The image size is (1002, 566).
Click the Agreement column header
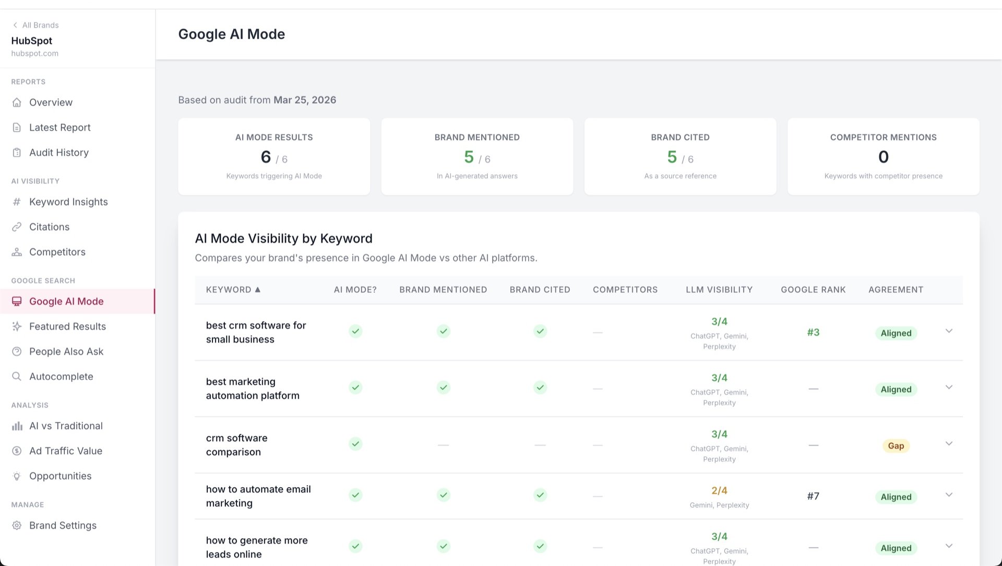tap(896, 289)
